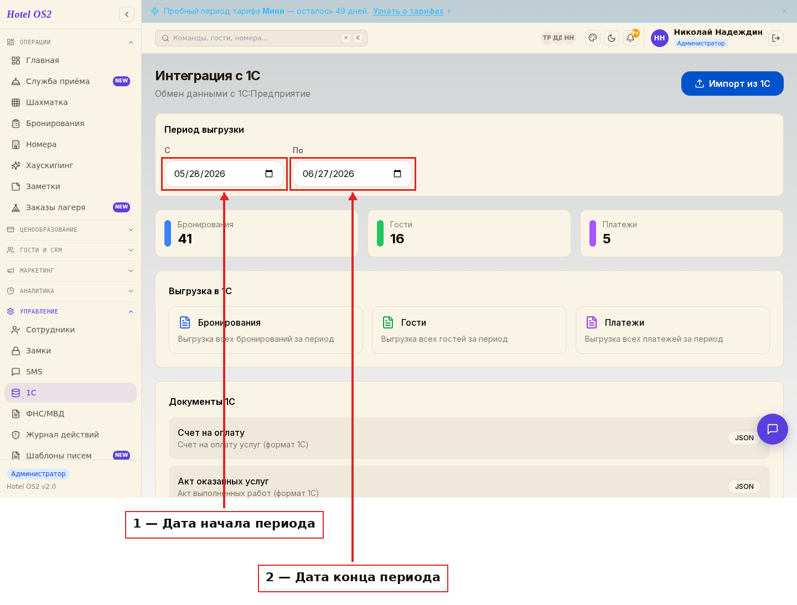The image size is (797, 605).
Task: Open Узнать о тарифах link
Action: 408,11
